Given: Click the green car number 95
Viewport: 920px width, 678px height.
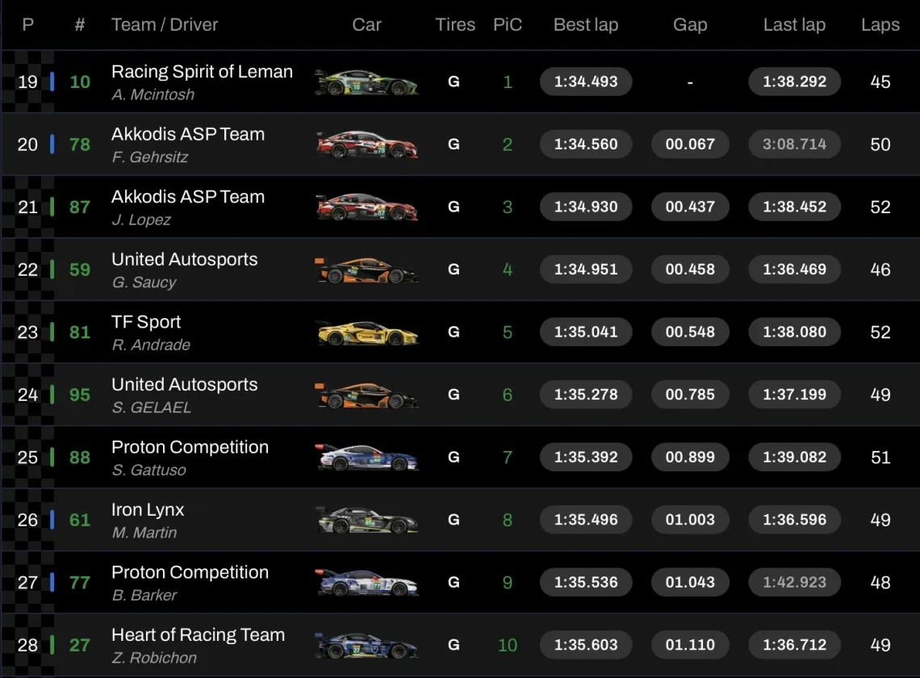Looking at the screenshot, I should pos(80,395).
